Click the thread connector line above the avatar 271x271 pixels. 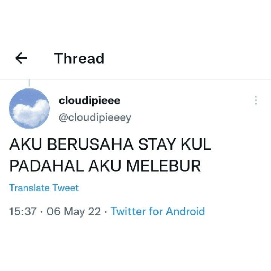tap(29, 83)
